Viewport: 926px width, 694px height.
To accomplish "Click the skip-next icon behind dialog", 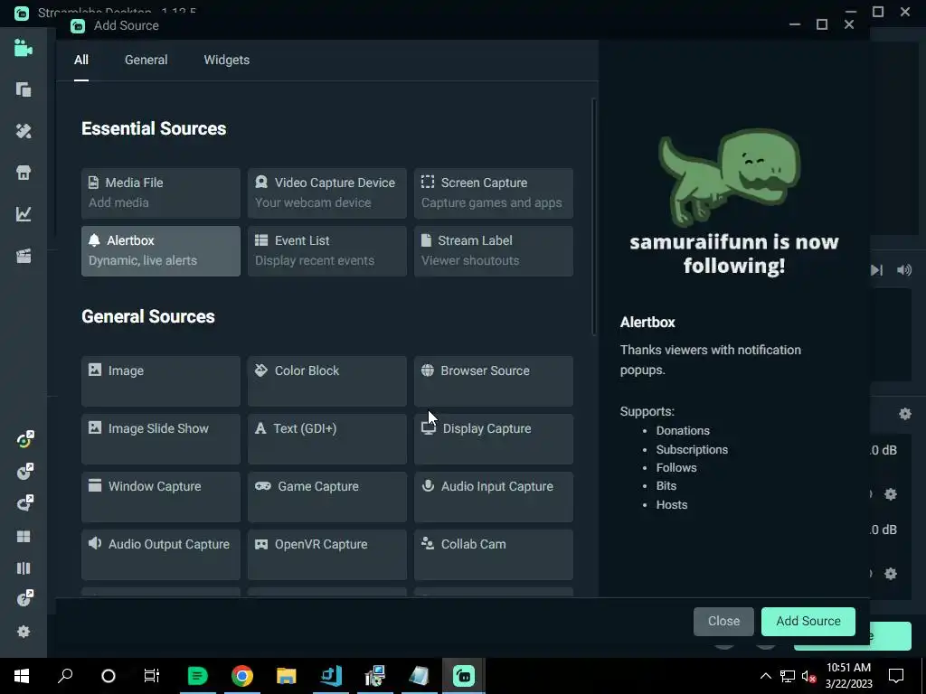I will point(876,270).
